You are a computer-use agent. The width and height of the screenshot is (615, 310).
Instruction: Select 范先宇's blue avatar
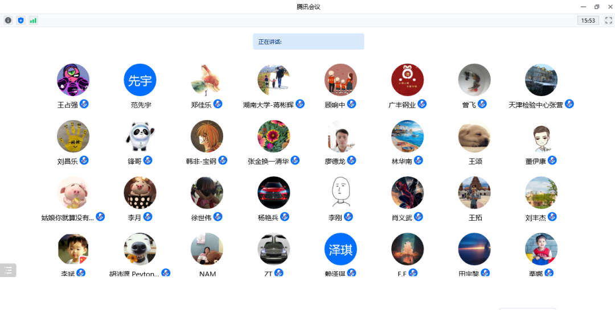click(140, 80)
